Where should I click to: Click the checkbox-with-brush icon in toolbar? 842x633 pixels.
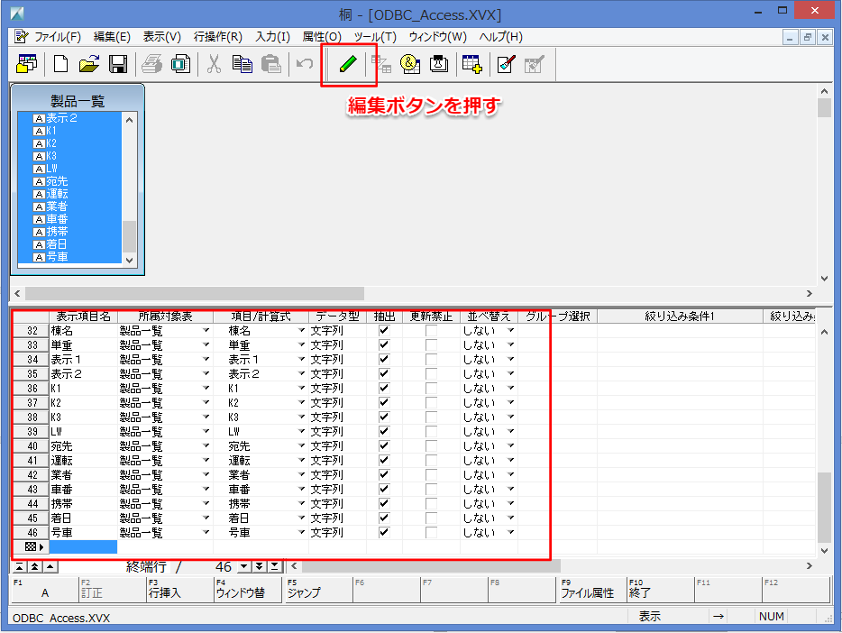click(x=506, y=64)
